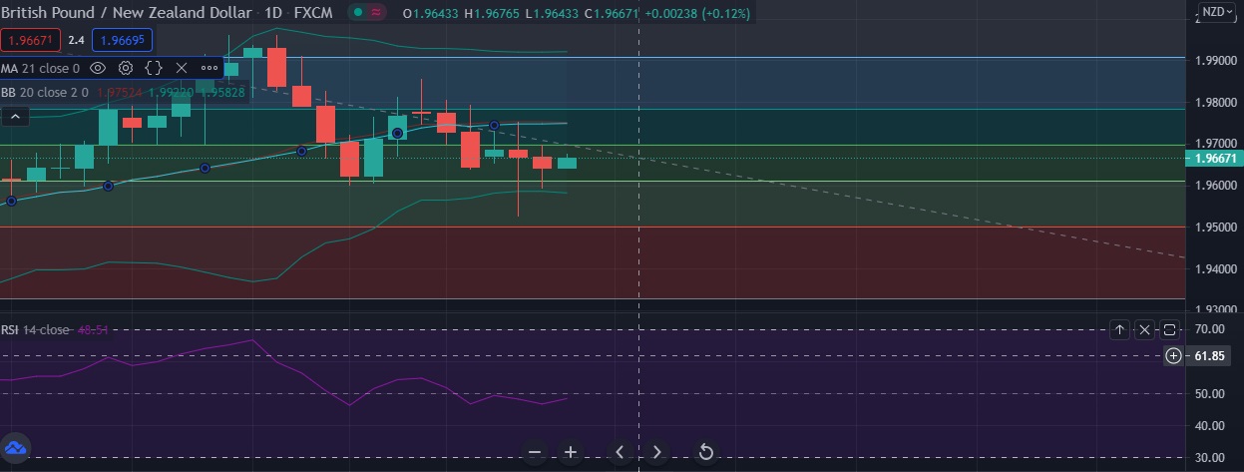Image resolution: width=1244 pixels, height=472 pixels.
Task: Click the green market status indicator dot
Action: [x=357, y=13]
